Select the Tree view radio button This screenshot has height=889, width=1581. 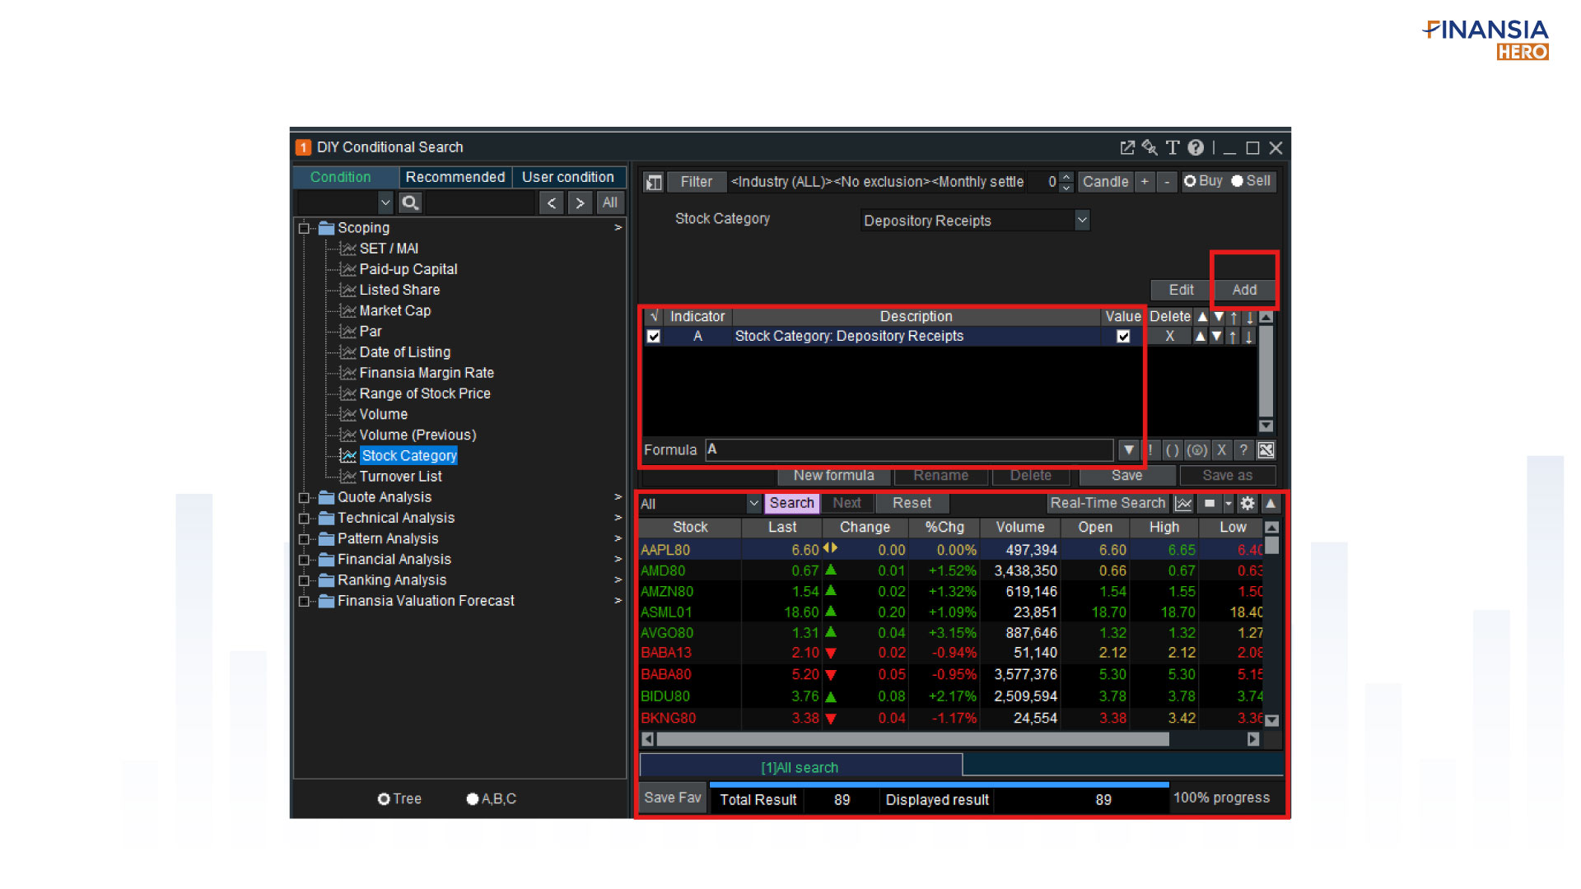pyautogui.click(x=384, y=799)
